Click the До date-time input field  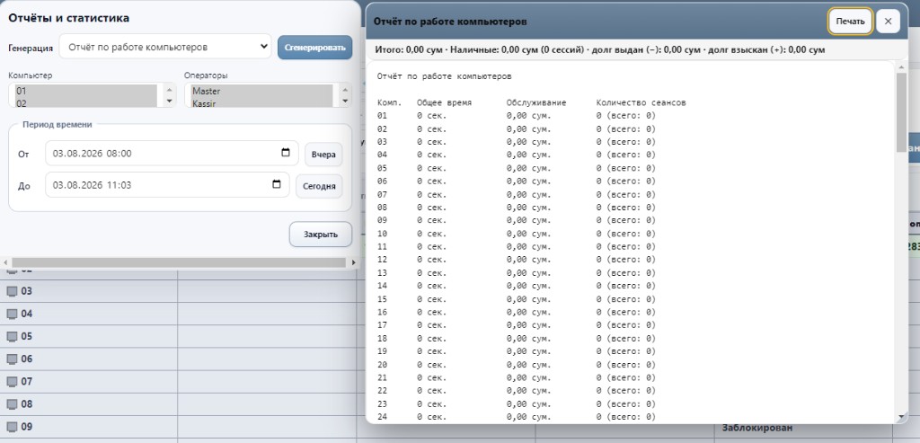click(167, 185)
